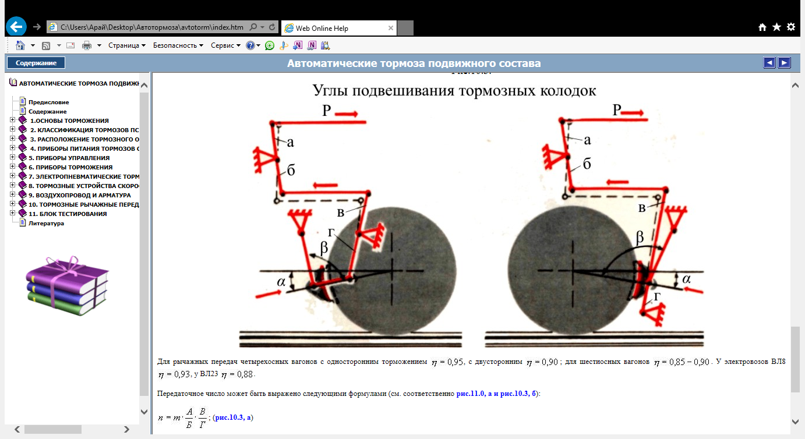Click the Read mail icon
This screenshot has width=805, height=439.
click(71, 45)
